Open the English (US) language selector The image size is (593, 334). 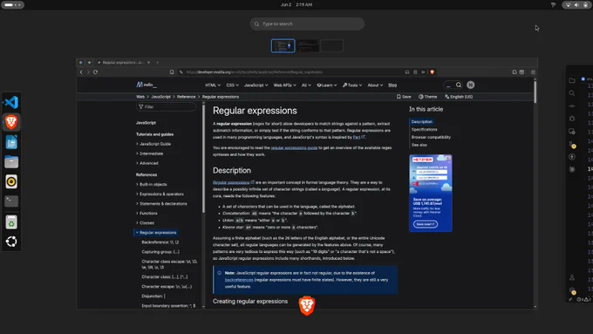coord(459,97)
